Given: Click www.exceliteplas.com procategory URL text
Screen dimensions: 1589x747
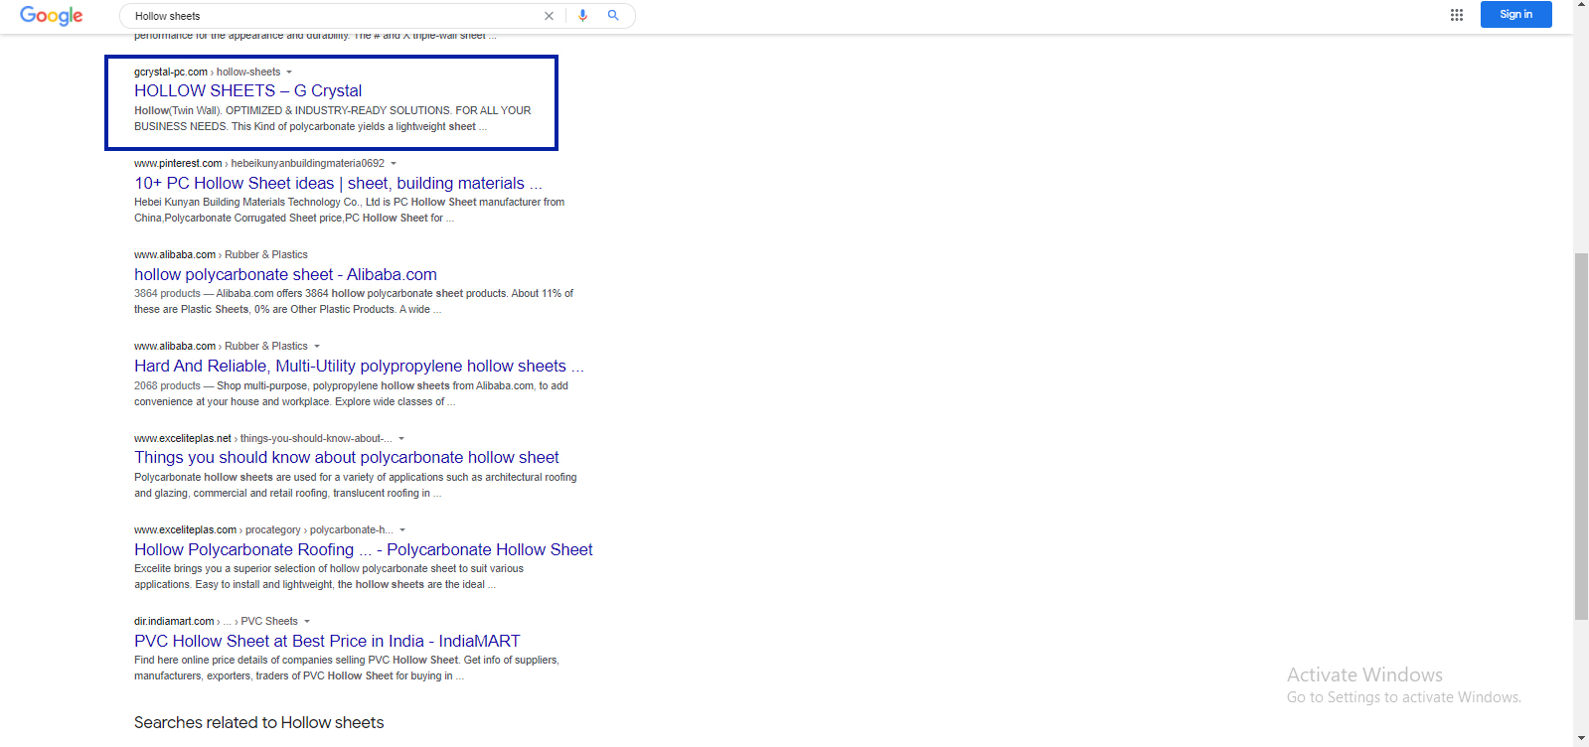Looking at the screenshot, I should [x=263, y=529].
